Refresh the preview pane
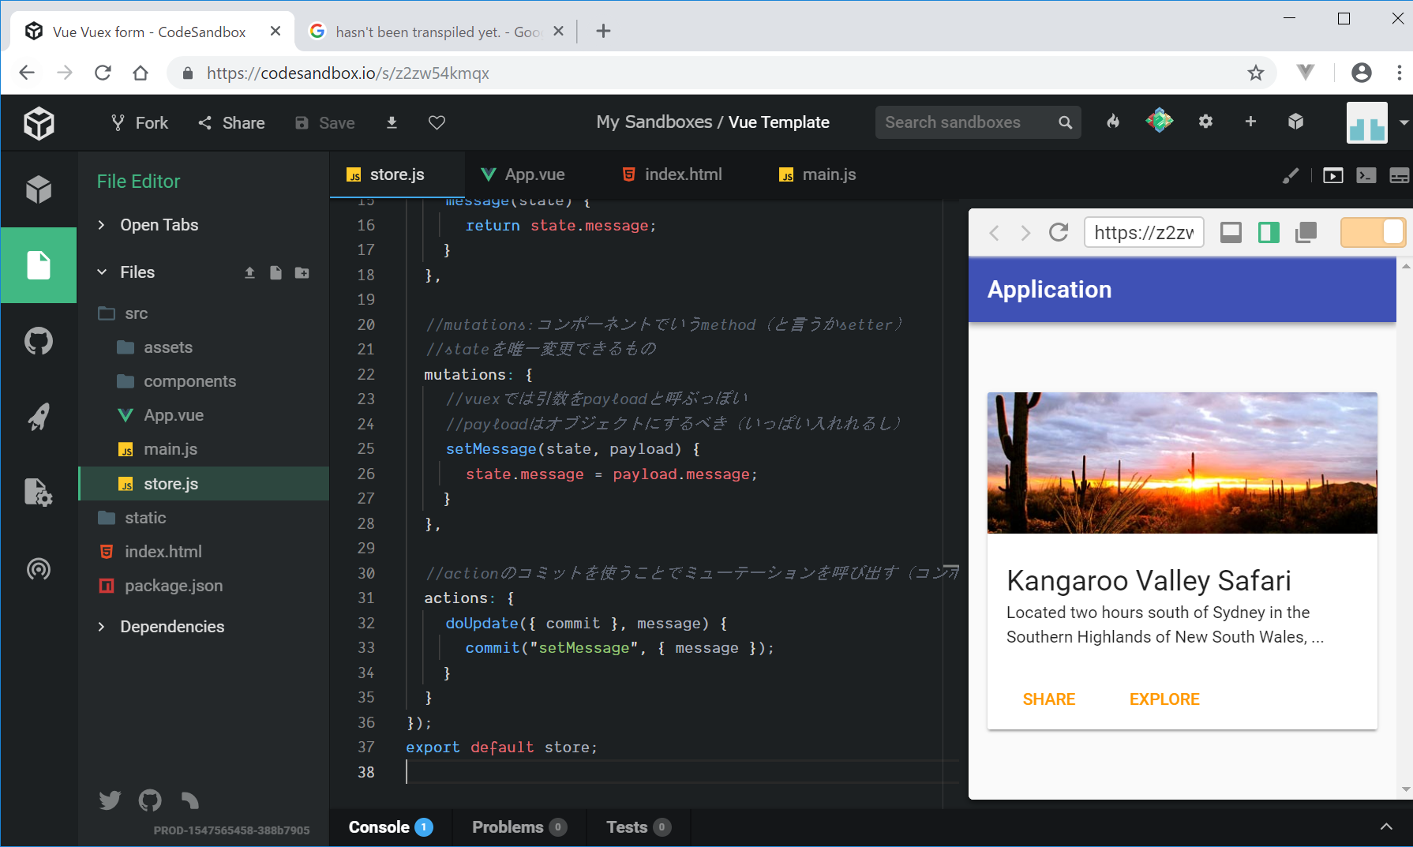Viewport: 1413px width, 847px height. [1058, 233]
